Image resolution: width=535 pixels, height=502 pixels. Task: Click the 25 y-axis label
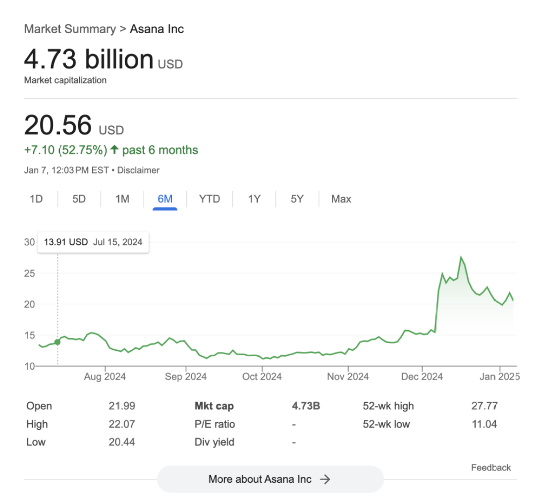point(29,274)
